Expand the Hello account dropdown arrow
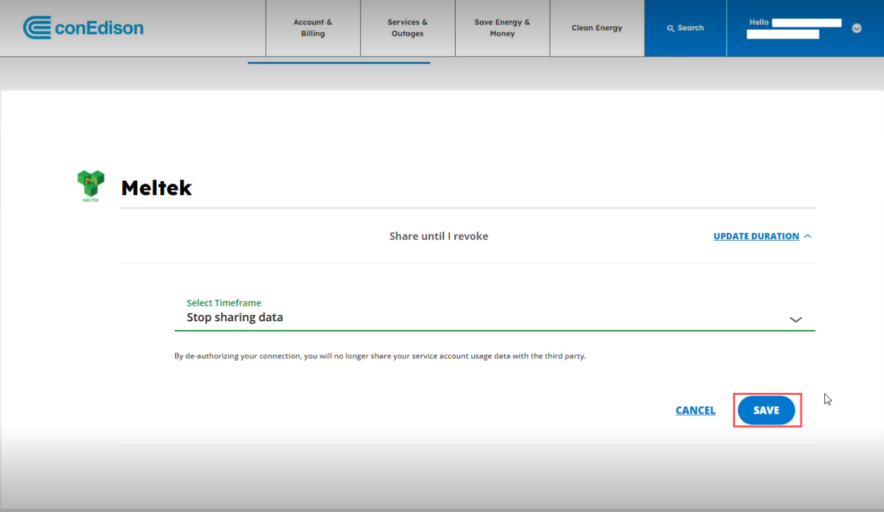The height and width of the screenshot is (512, 884). (x=856, y=28)
